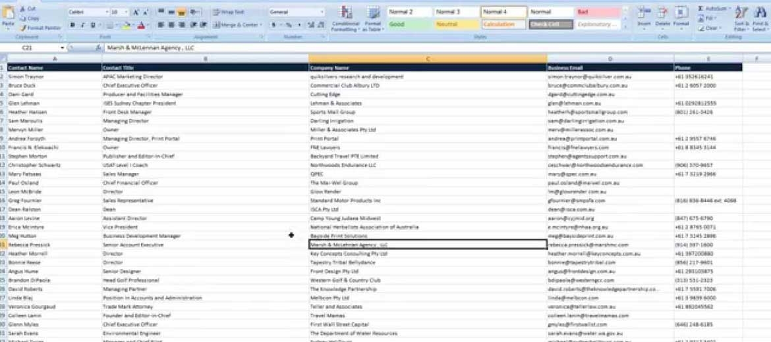771x342 pixels.
Task: Apply the Normal 2 cell style
Action: click(x=409, y=12)
